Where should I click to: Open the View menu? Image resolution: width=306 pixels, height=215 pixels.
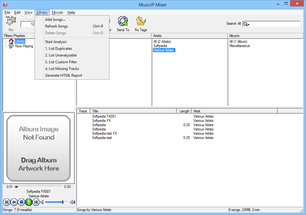click(x=28, y=13)
